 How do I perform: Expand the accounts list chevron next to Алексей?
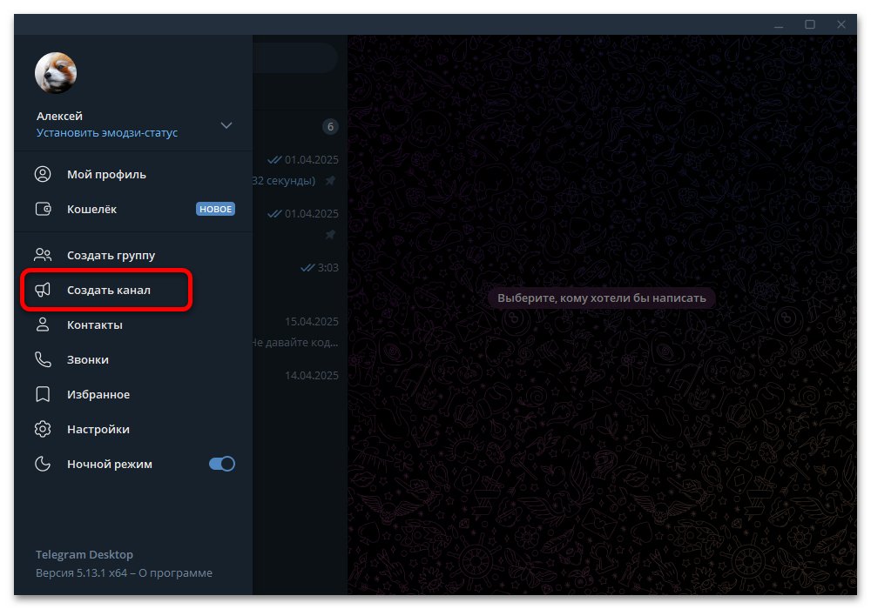(226, 125)
